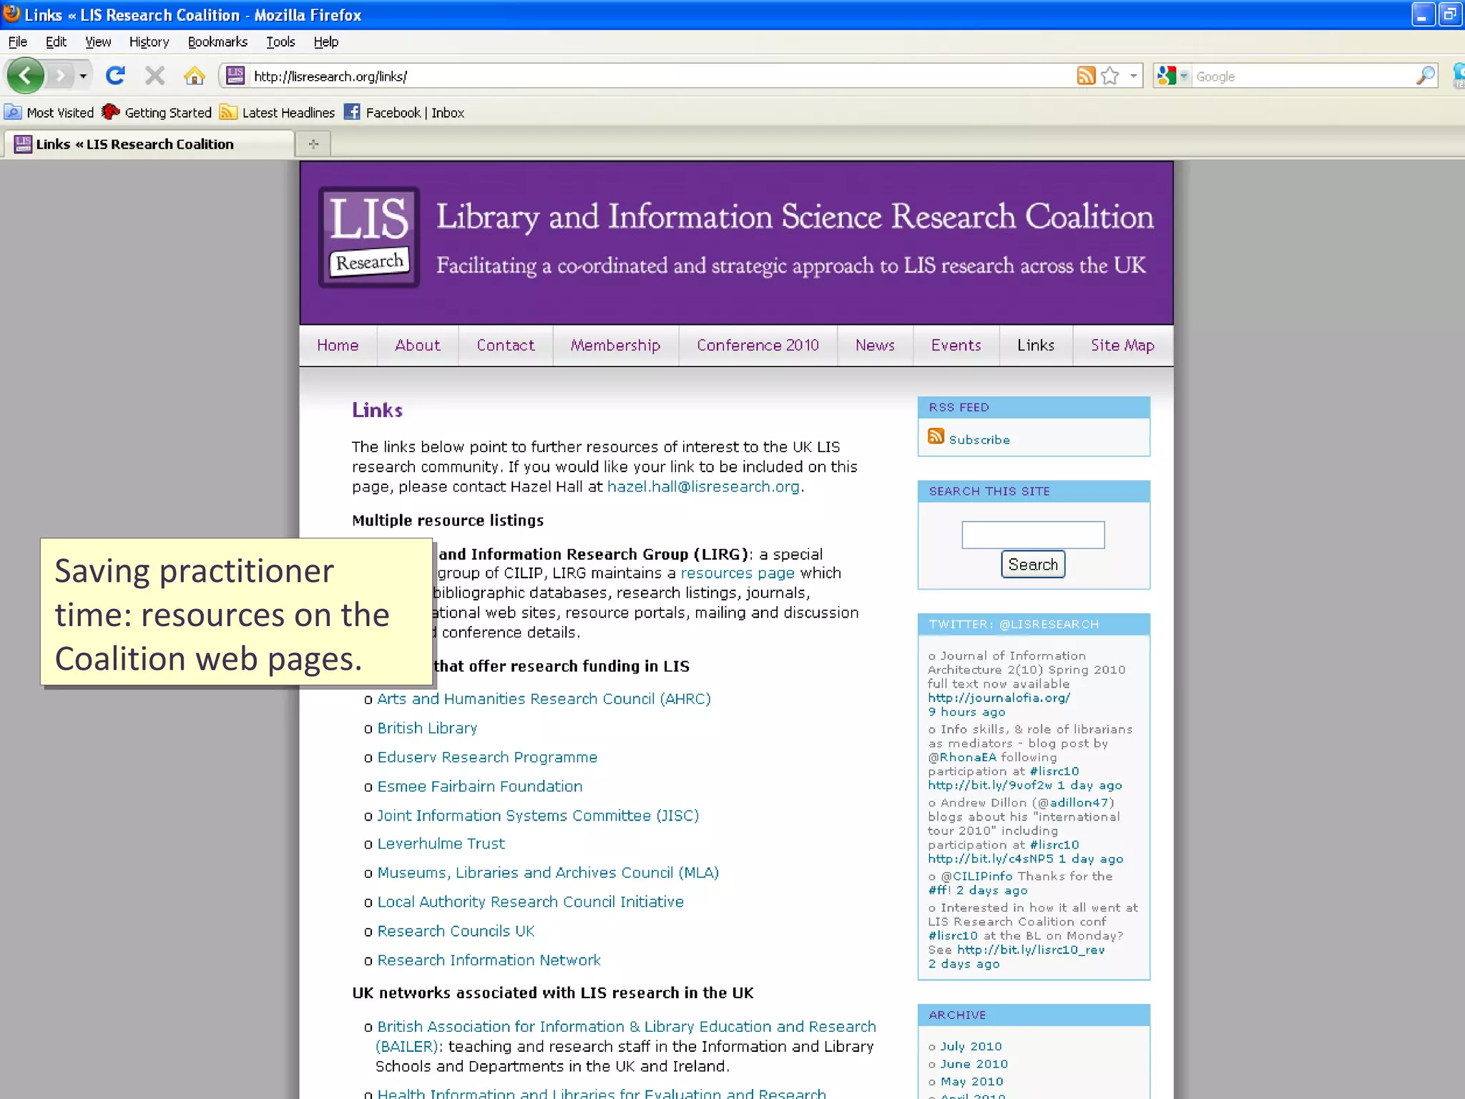1465x1099 pixels.
Task: Open the bit.ly/lisrc10_rev link
Action: (x=1031, y=950)
